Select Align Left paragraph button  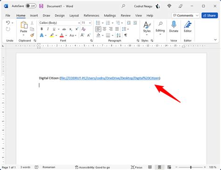pos(98,29)
